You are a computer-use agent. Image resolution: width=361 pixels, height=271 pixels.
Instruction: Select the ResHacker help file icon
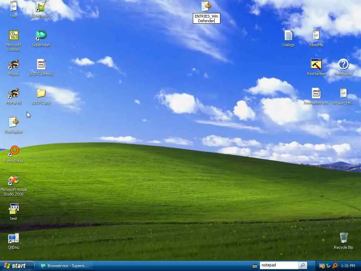click(343, 64)
